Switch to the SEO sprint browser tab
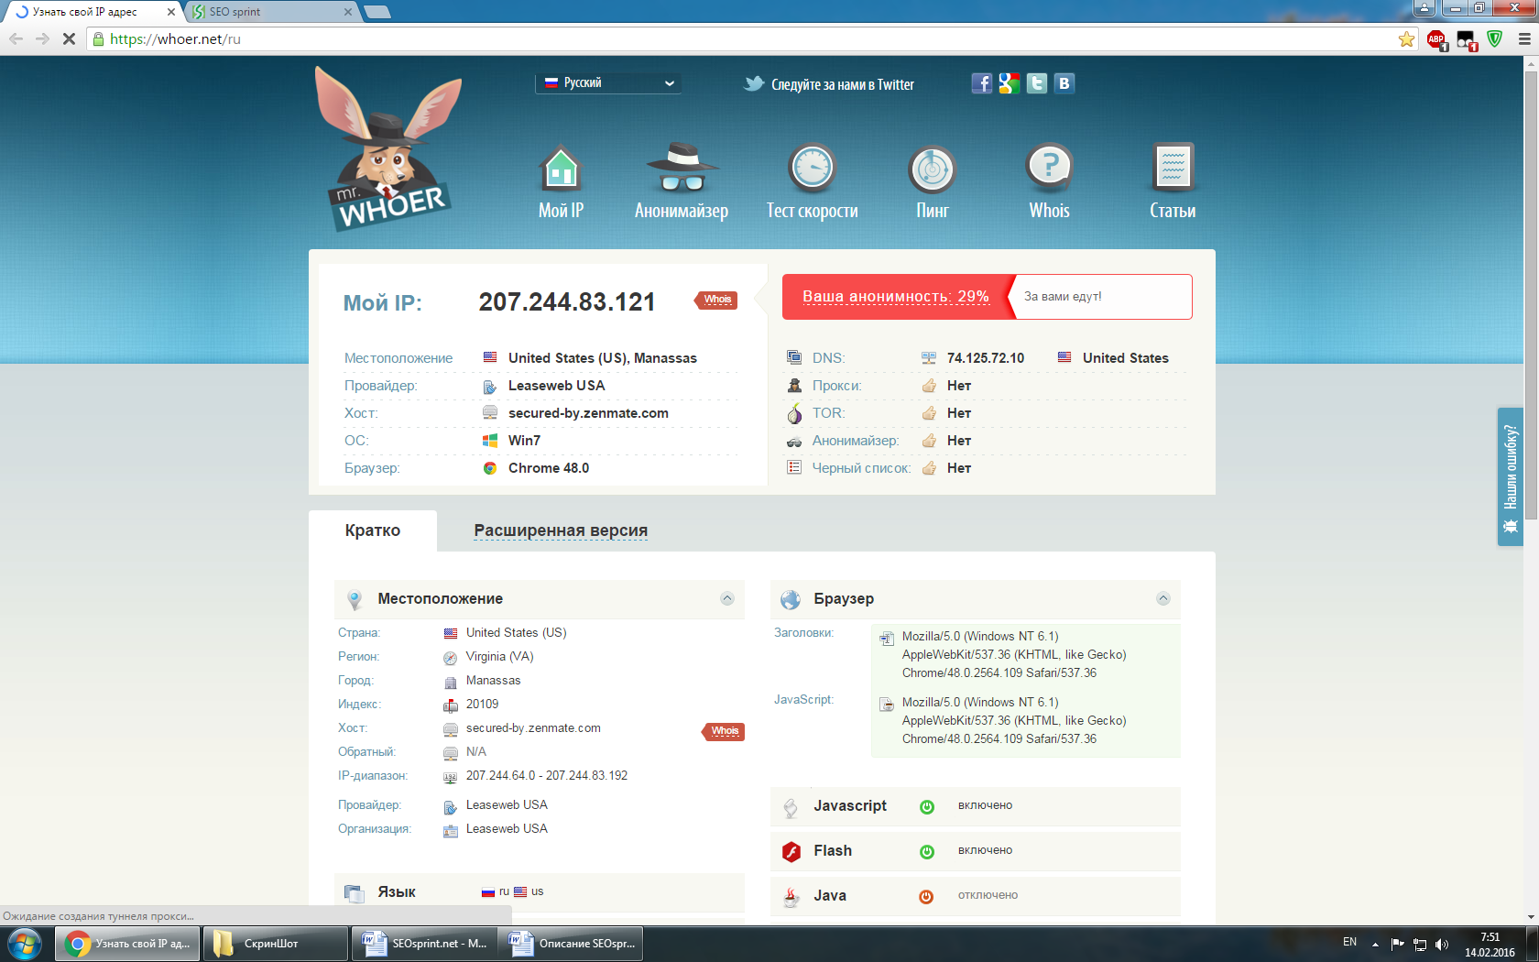Screen dimensions: 1539x962 coord(272,12)
